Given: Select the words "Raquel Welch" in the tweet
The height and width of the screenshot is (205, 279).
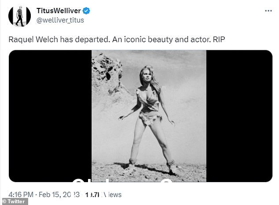Looking at the screenshot, I should click(x=33, y=39).
